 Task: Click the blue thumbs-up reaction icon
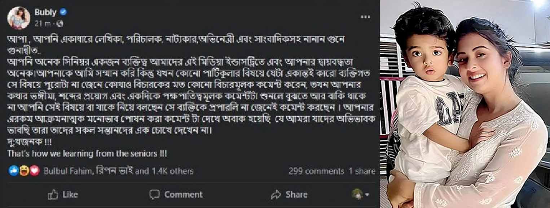[14, 171]
